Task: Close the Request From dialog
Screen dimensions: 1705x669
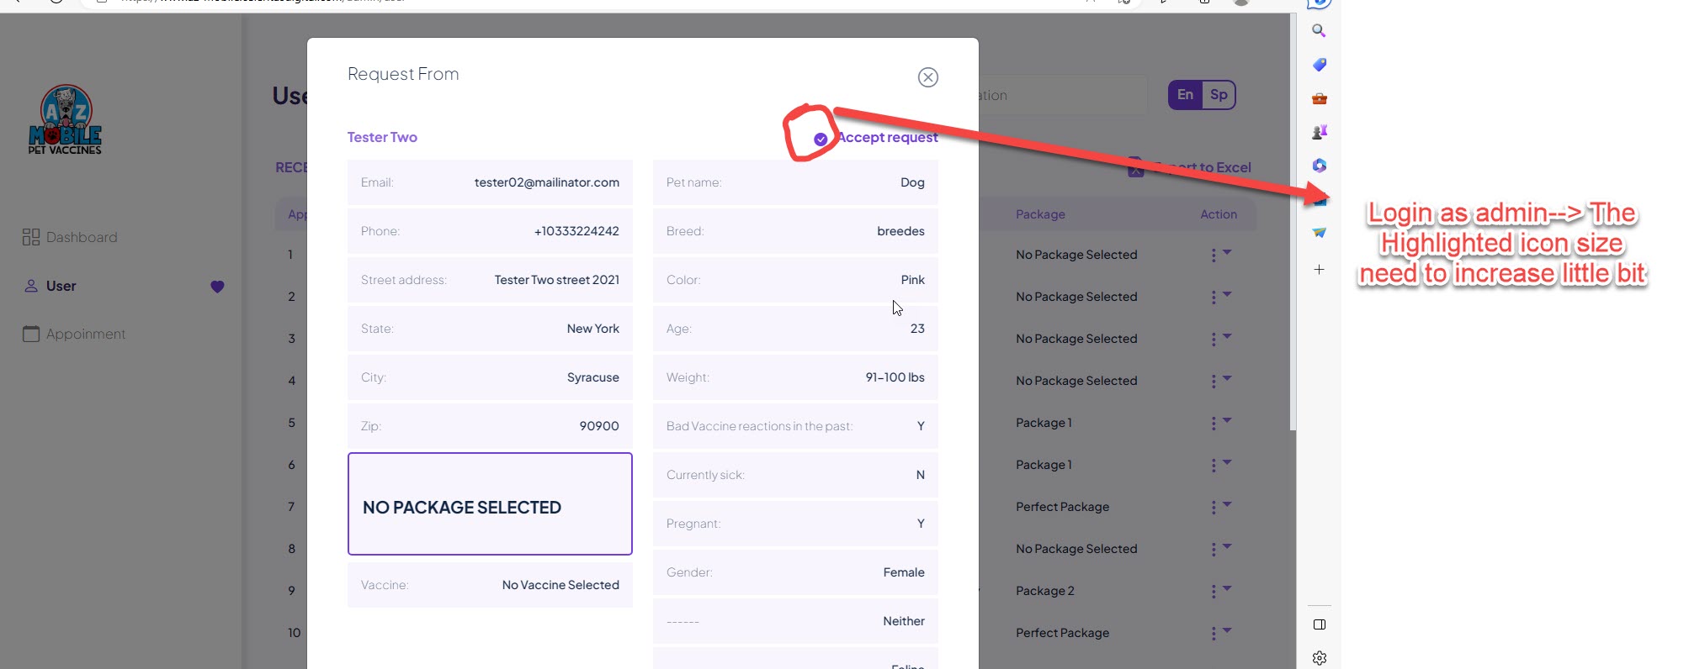Action: tap(927, 77)
